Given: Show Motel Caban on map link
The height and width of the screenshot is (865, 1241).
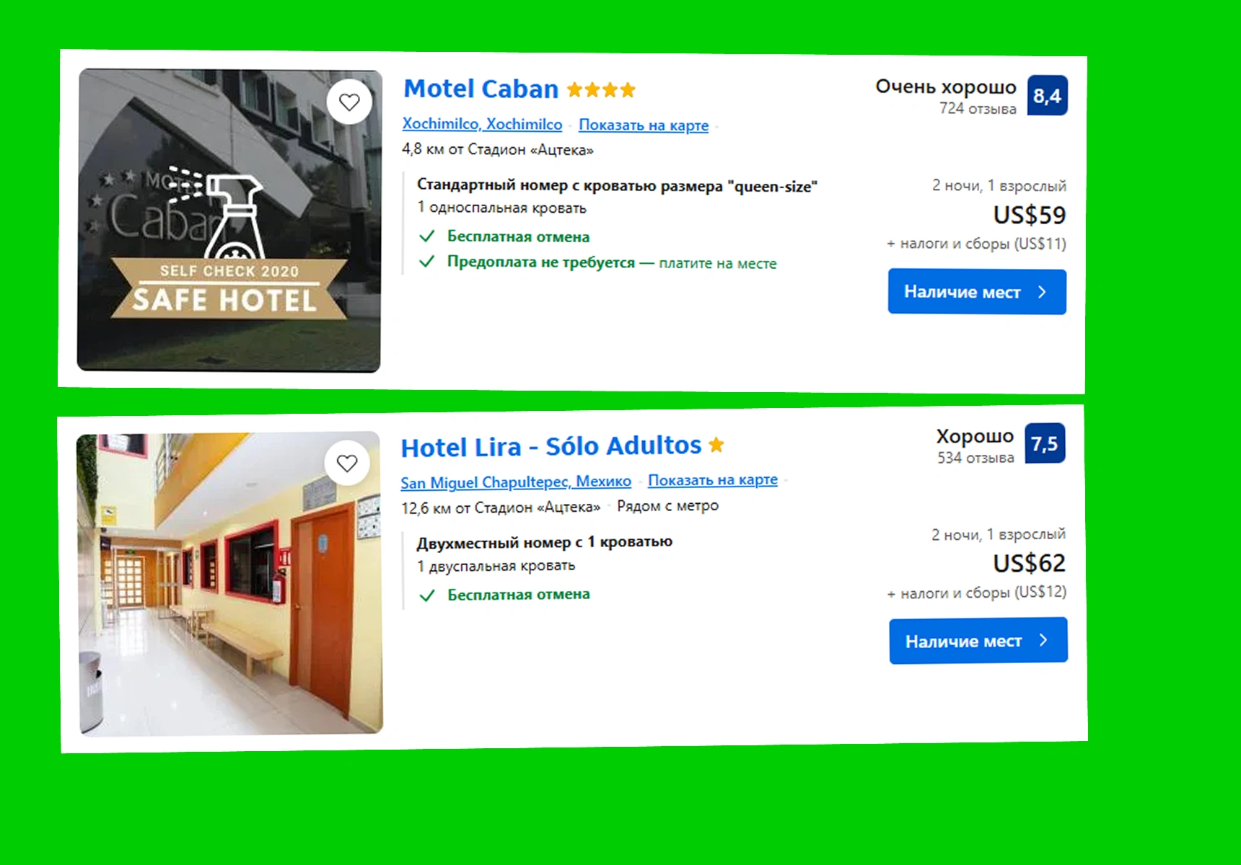Looking at the screenshot, I should click(644, 125).
